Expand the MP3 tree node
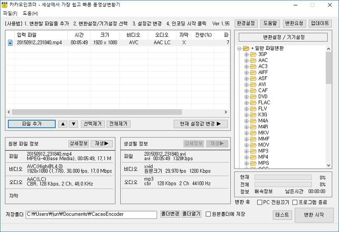This screenshot has height=232, width=339. [247, 151]
